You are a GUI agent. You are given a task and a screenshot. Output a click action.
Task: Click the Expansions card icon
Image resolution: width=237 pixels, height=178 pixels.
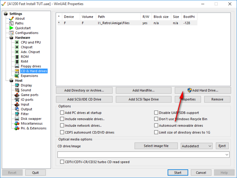coord(17,76)
